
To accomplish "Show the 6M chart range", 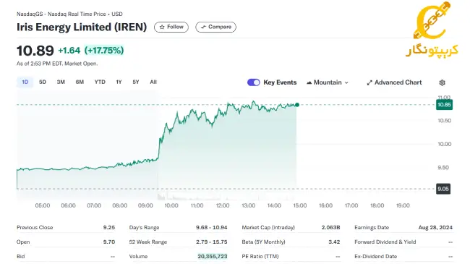I will [80, 82].
